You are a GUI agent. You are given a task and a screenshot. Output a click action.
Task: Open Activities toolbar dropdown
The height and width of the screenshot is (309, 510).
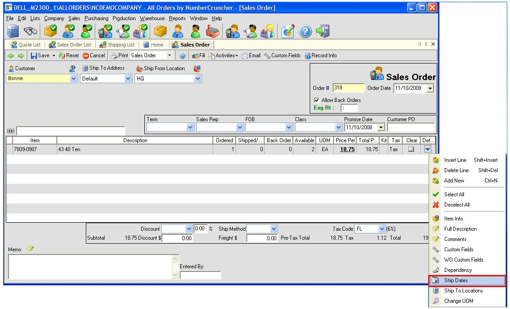click(x=223, y=55)
